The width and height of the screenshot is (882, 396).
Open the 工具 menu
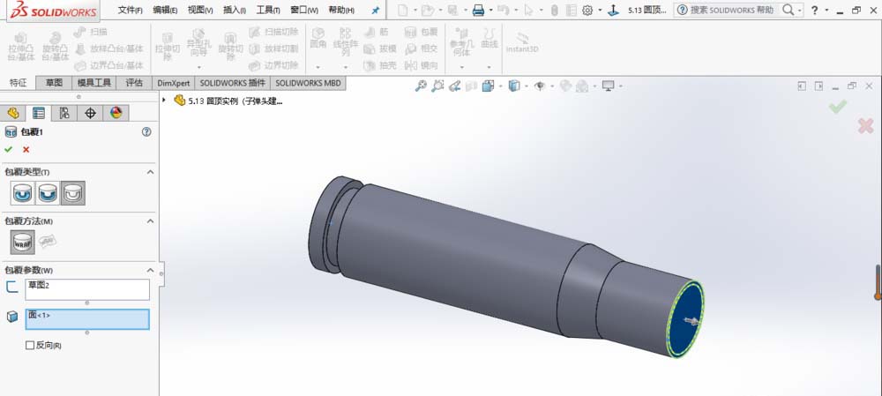[268, 10]
